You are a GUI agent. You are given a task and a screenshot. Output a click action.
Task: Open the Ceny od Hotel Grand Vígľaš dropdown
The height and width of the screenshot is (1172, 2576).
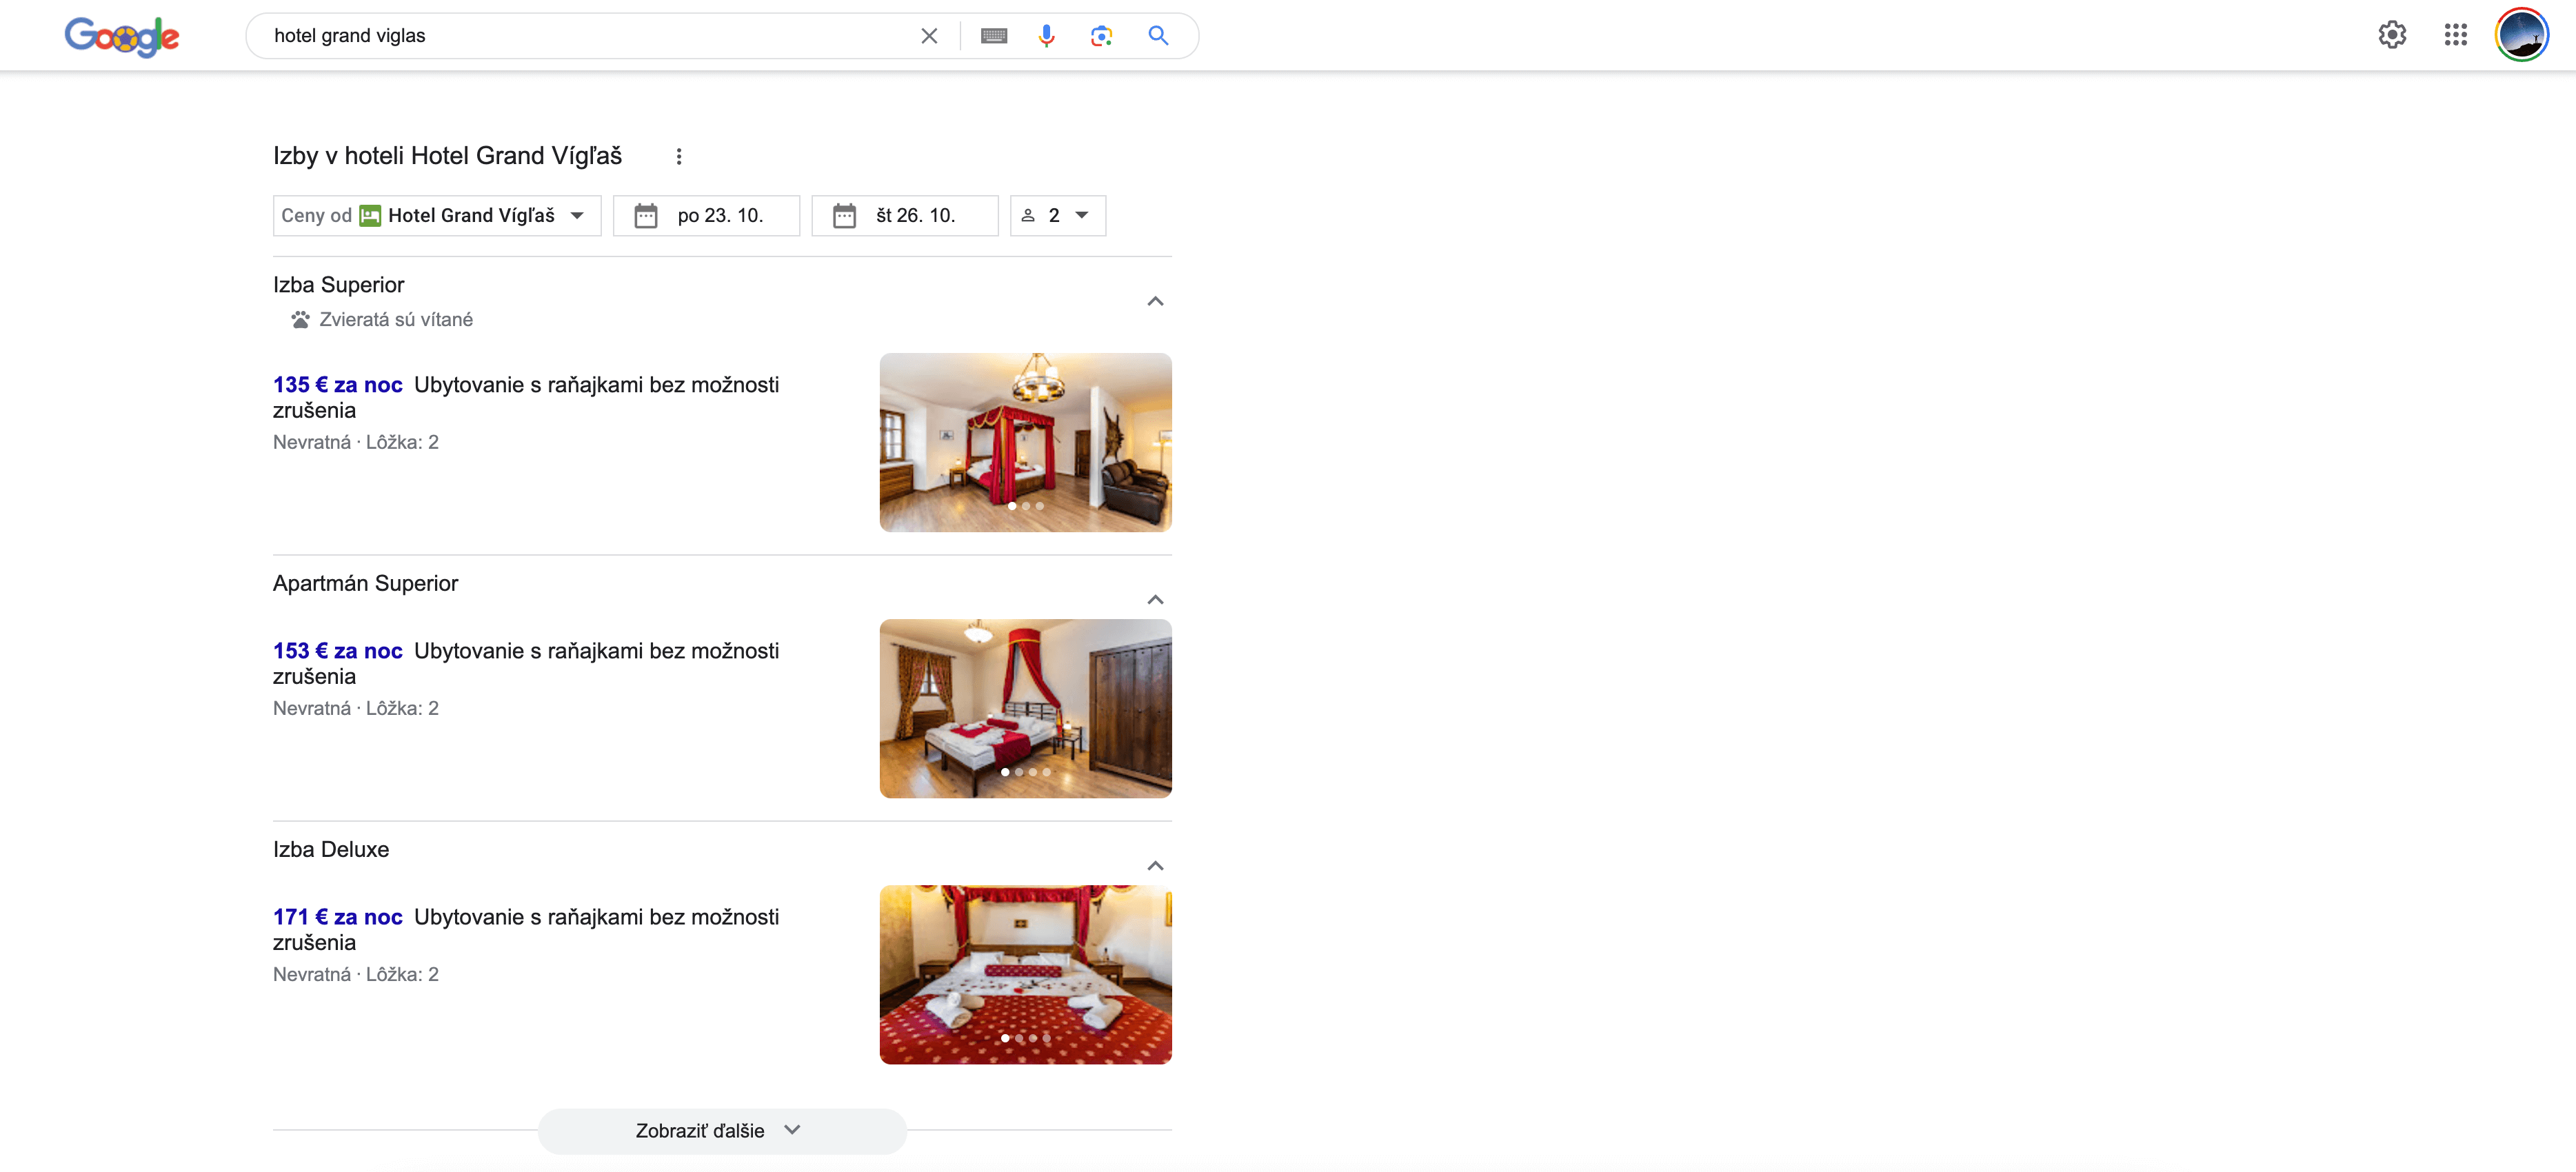click(437, 216)
